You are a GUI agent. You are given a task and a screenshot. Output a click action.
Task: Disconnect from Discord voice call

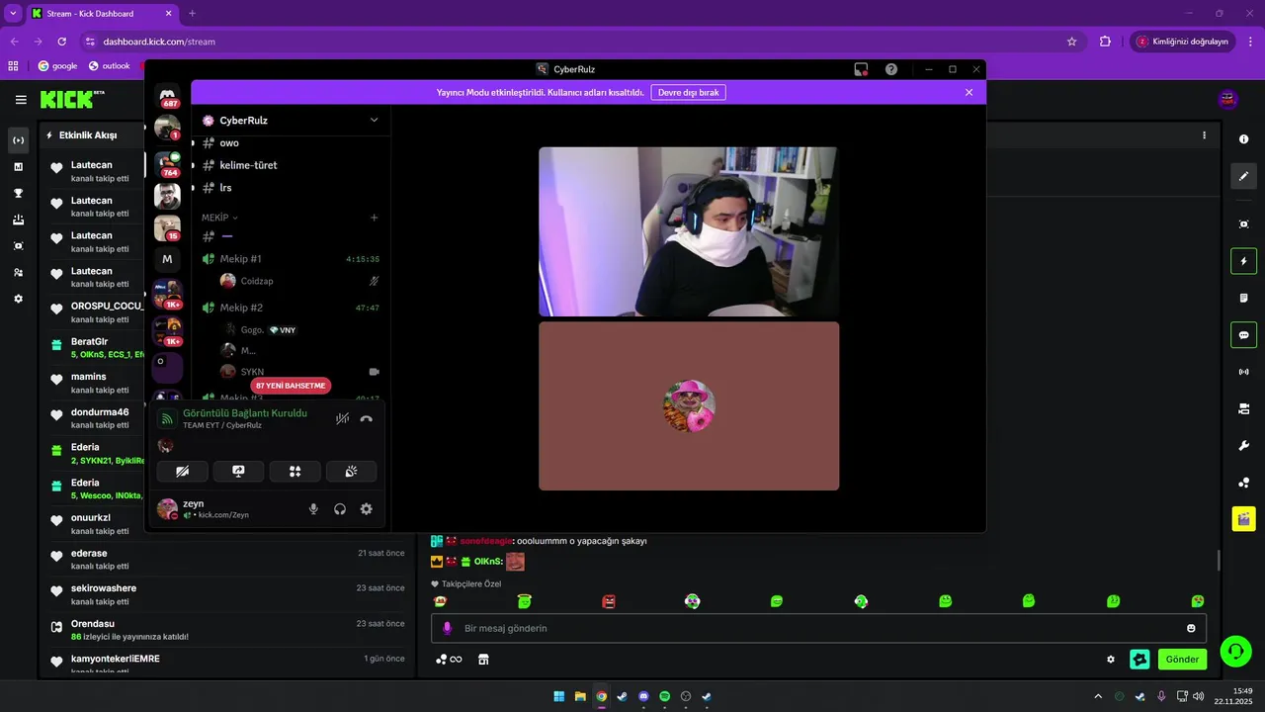click(x=367, y=419)
